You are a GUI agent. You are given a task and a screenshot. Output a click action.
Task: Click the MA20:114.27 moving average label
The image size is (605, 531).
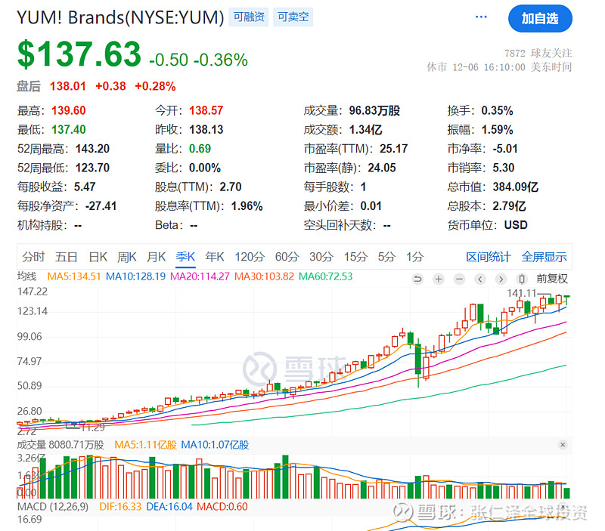click(x=200, y=276)
